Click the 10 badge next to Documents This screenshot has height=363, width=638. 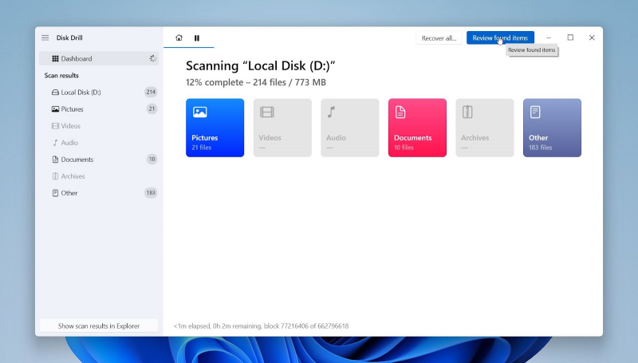[152, 159]
